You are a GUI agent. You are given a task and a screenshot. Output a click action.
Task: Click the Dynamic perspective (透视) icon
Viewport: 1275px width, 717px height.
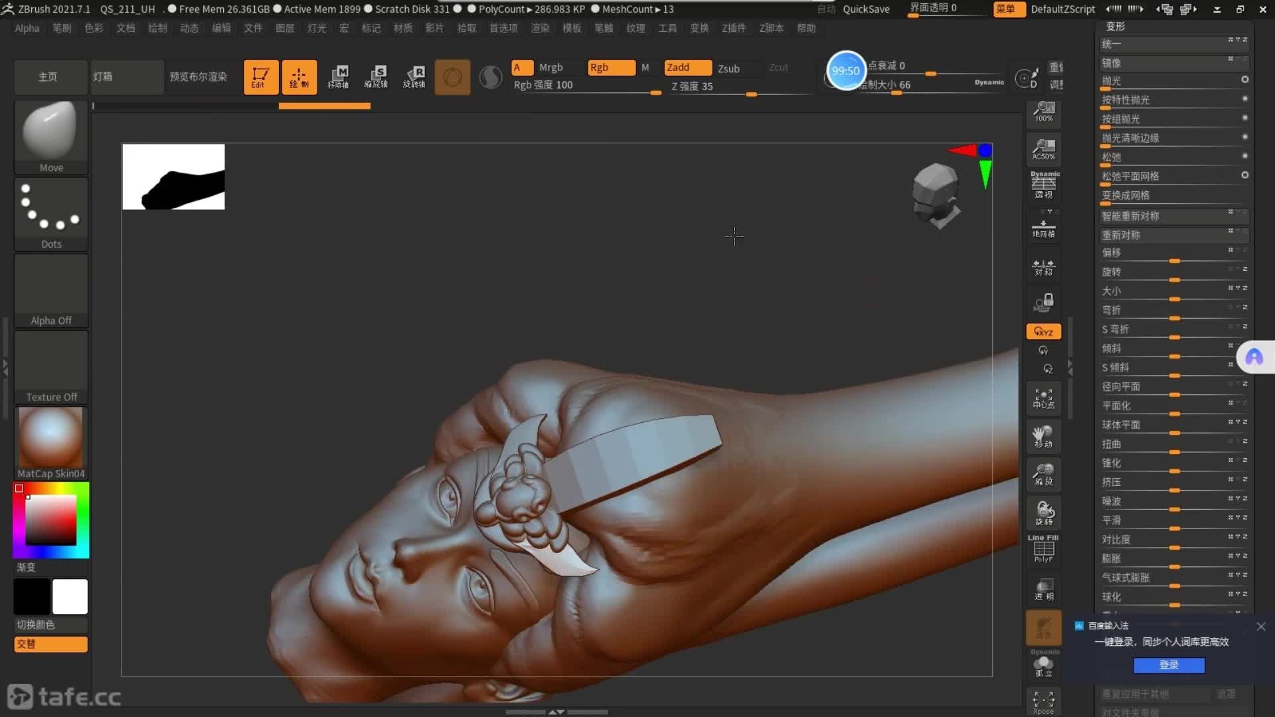(x=1043, y=185)
